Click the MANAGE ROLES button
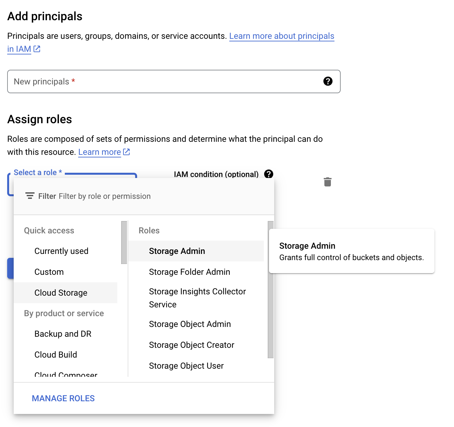The image size is (454, 427). click(63, 398)
